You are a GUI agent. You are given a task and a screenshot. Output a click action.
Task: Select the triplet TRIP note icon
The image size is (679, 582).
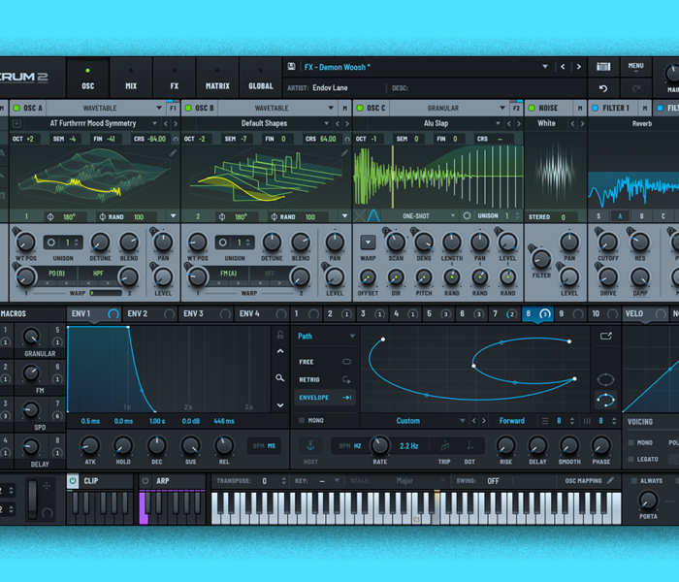(444, 445)
